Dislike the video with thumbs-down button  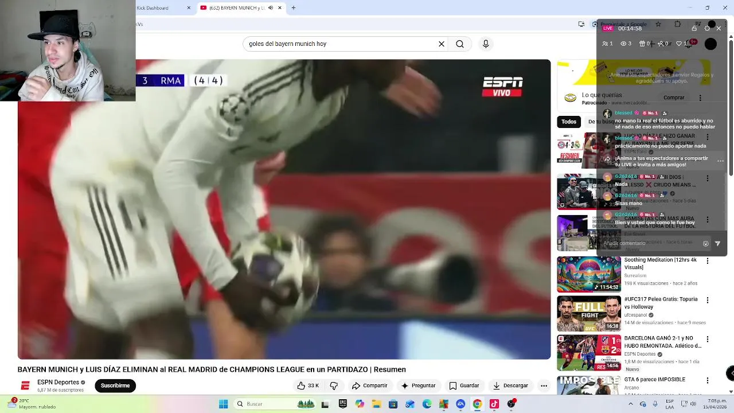click(334, 385)
